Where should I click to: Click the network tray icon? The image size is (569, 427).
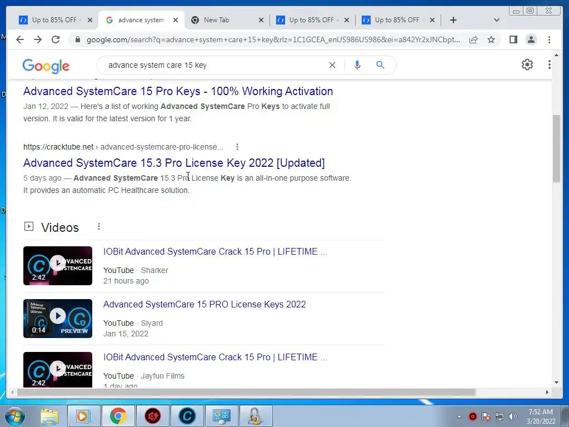click(500, 416)
